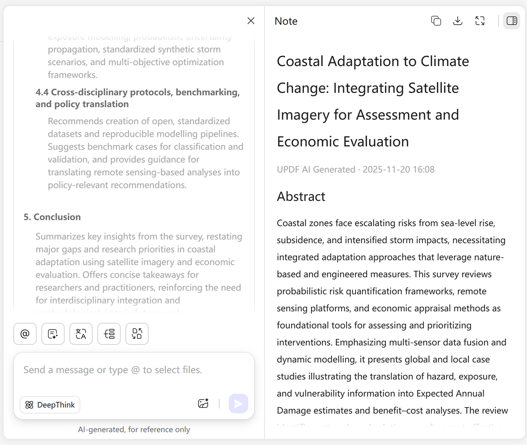The height and width of the screenshot is (445, 527).
Task: Click the AI image upload icon
Action: 203,403
